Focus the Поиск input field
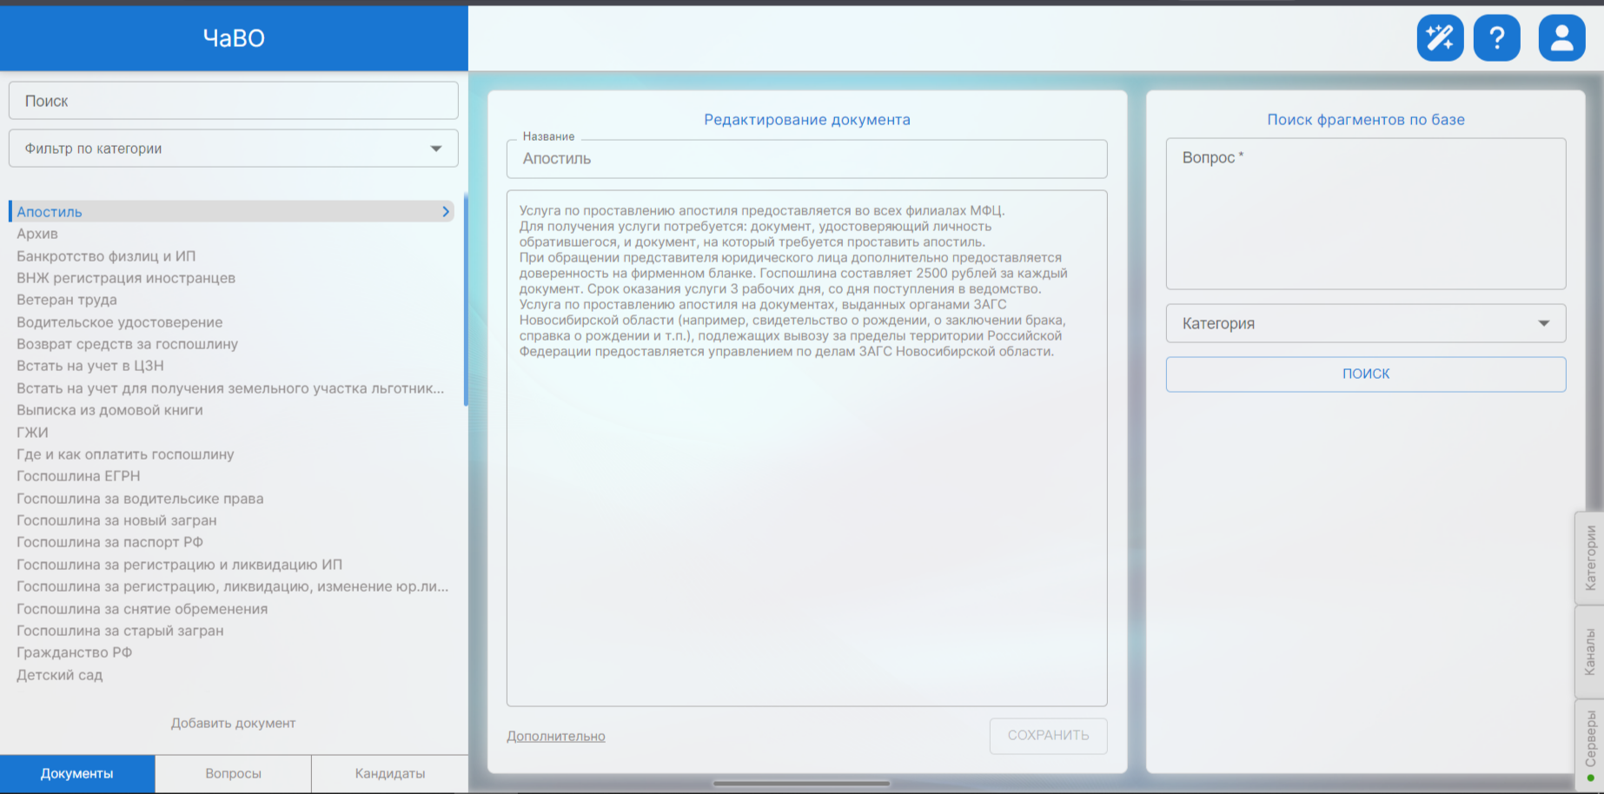The width and height of the screenshot is (1604, 794). point(233,101)
